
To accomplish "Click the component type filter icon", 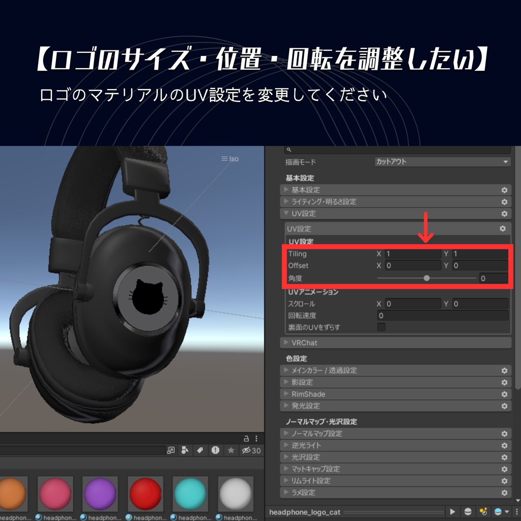I will (184, 450).
